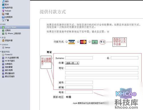Screen dimensions: 143x110
Task: Open the 称谓 选择一项 dropdown
Action: (x=72, y=63)
